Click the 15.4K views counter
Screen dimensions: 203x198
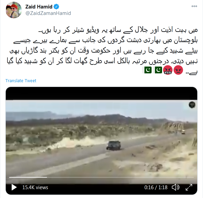(35, 187)
